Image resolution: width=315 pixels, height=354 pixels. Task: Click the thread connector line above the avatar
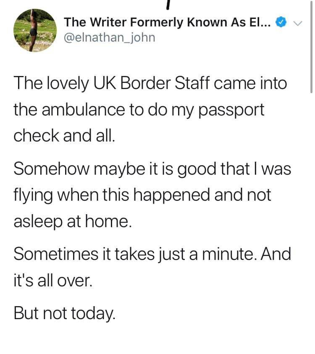coord(168,4)
